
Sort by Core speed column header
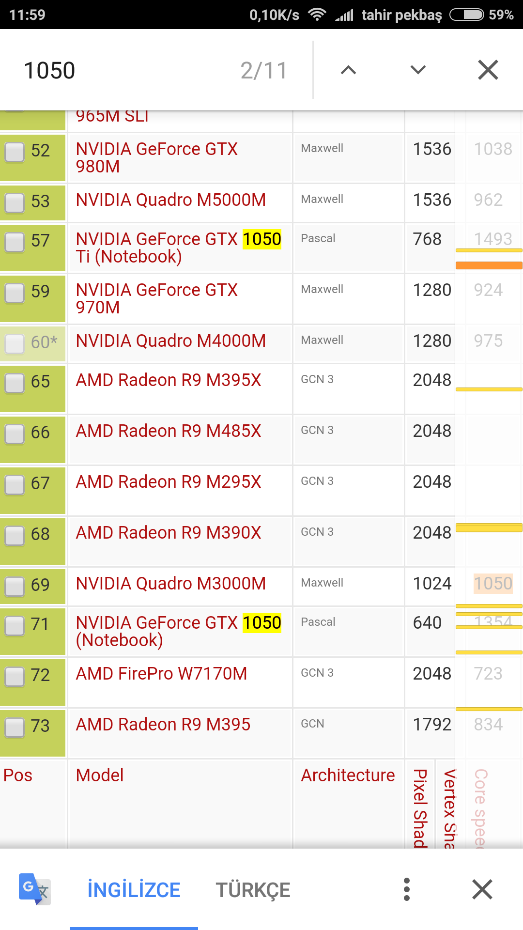[x=480, y=808]
